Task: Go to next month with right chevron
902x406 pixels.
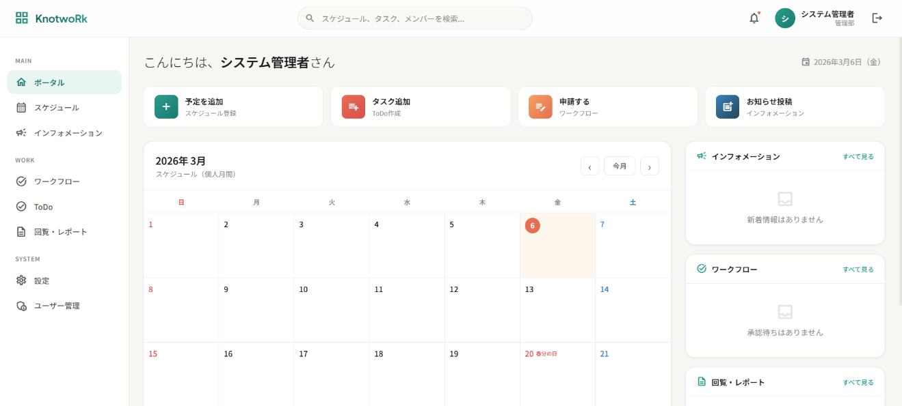Action: click(650, 166)
